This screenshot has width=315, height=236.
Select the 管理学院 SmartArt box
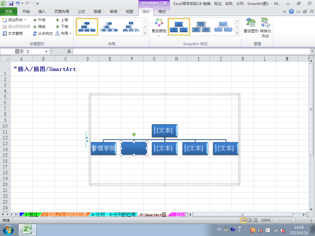[103, 148]
